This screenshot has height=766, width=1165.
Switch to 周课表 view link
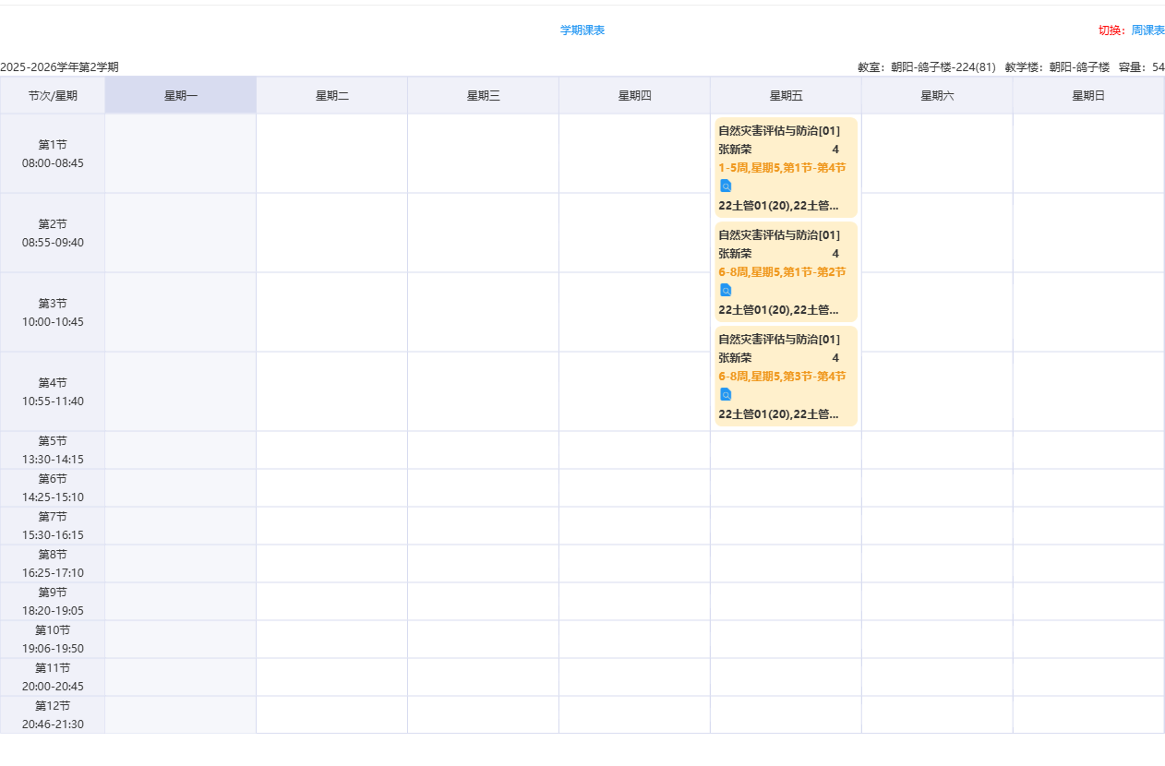[x=1147, y=30]
